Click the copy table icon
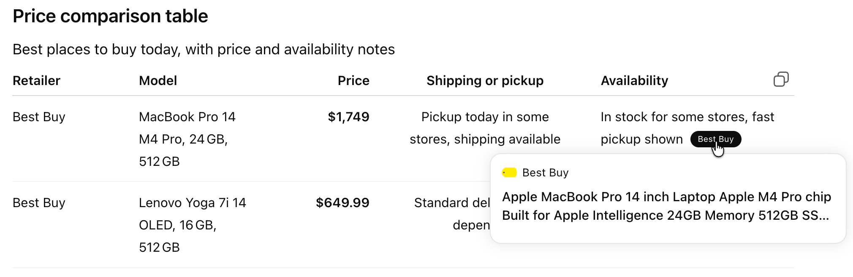853x277 pixels. (x=781, y=79)
